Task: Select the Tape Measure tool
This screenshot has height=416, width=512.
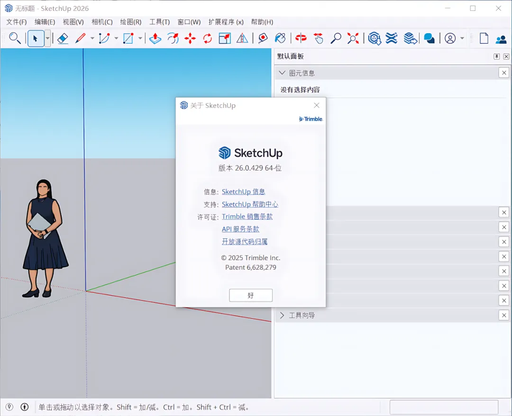Action: pyautogui.click(x=263, y=38)
